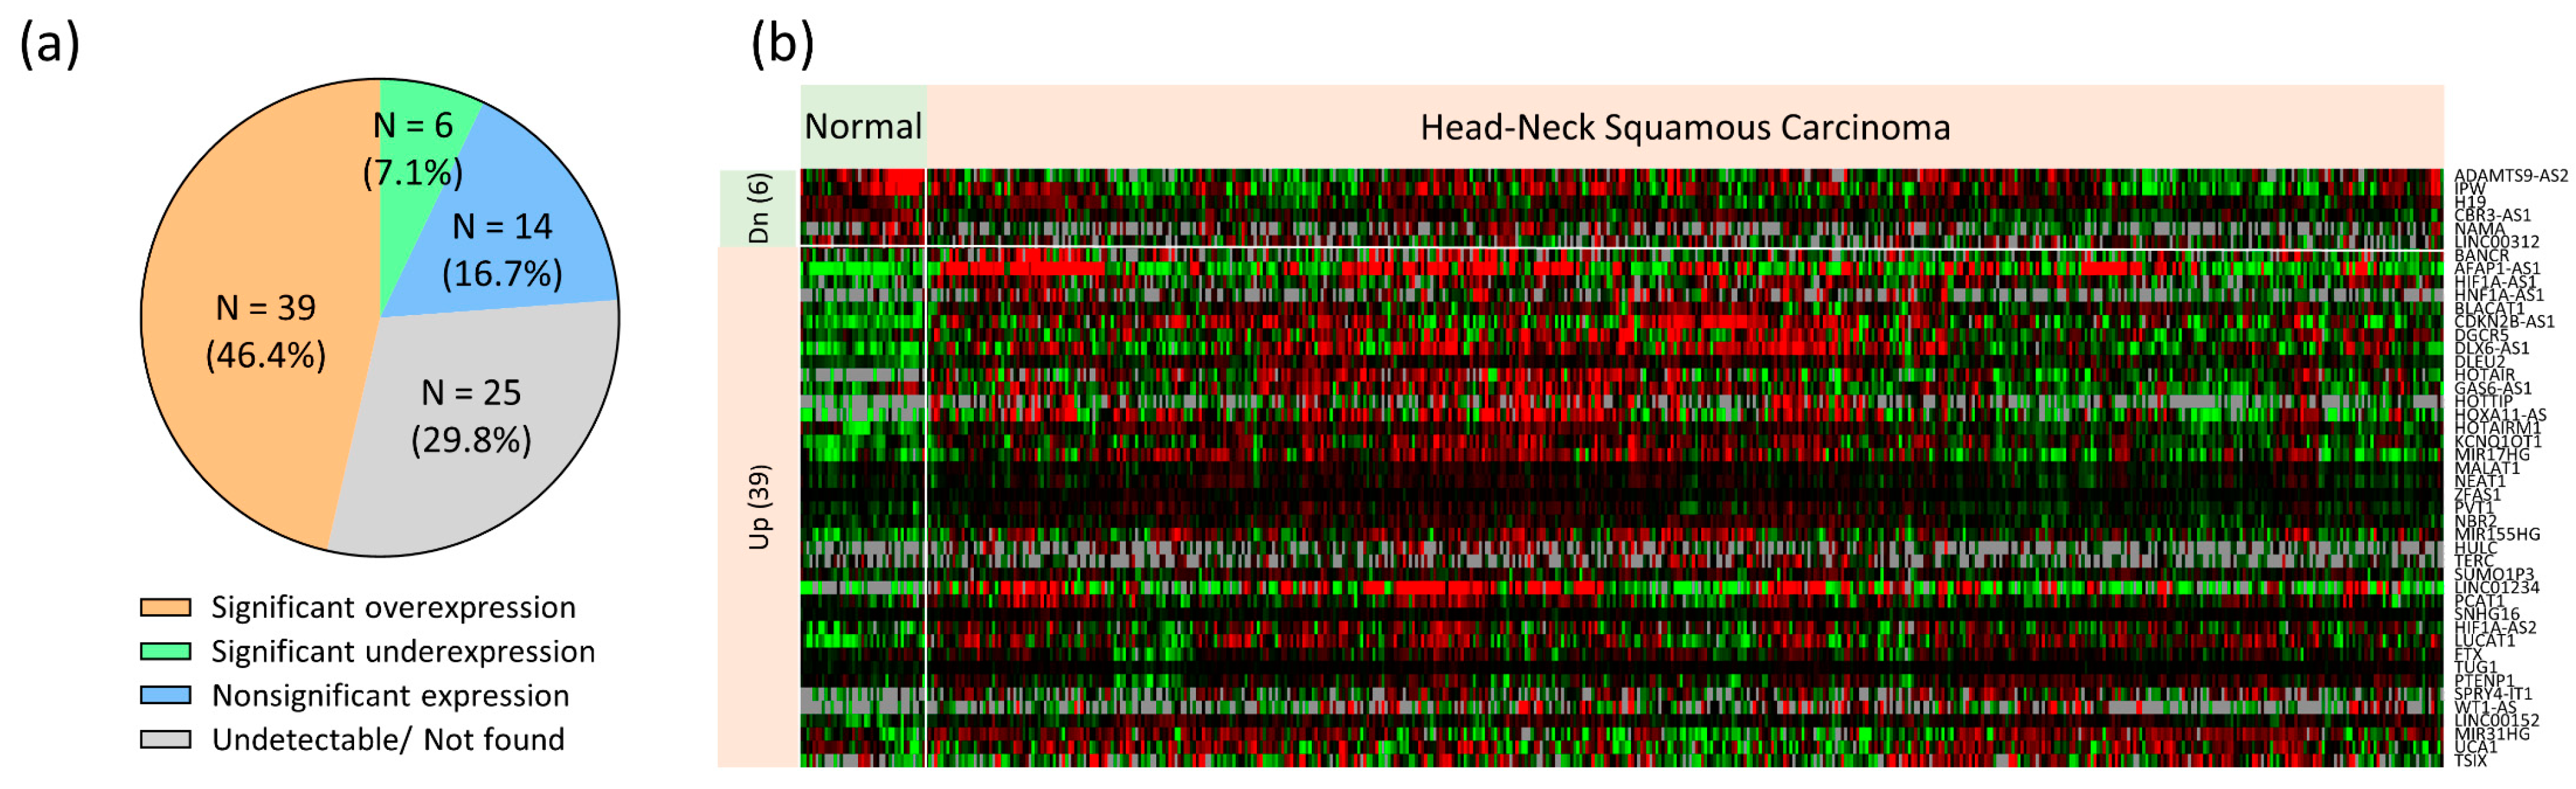This screenshot has height=789, width=2576.
Task: Click the TSIX gene label
Action: click(x=2470, y=761)
